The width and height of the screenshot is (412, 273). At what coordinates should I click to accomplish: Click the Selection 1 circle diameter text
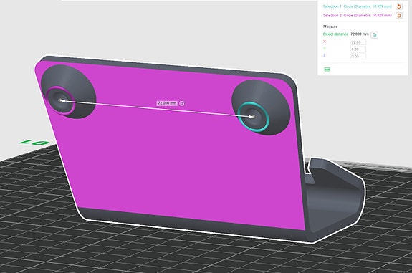[368, 6]
